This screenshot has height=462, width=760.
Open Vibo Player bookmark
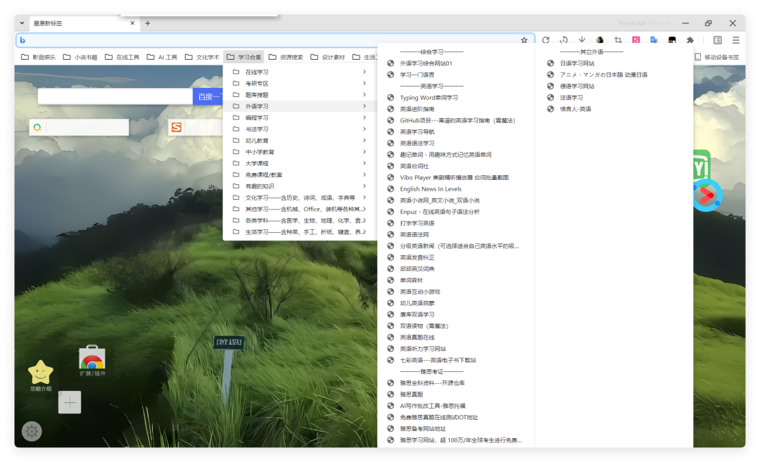[x=456, y=178]
